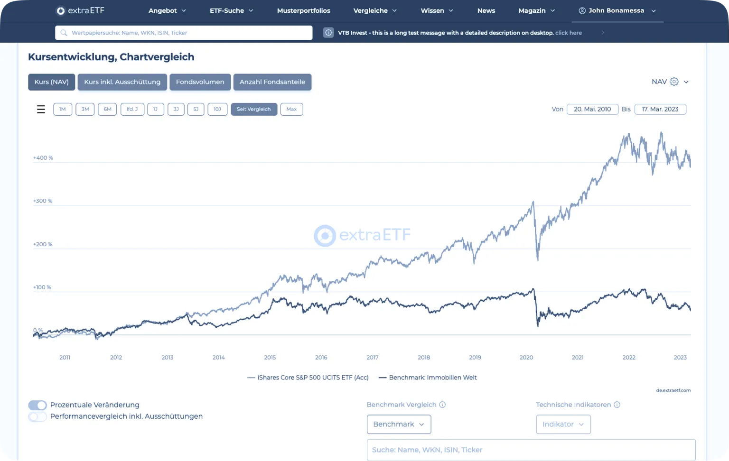729x461 pixels.
Task: Open the Benchmark dropdown
Action: [x=399, y=424]
